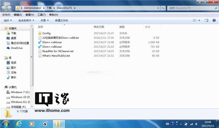Open the 文件(F) menu

pos(6,15)
